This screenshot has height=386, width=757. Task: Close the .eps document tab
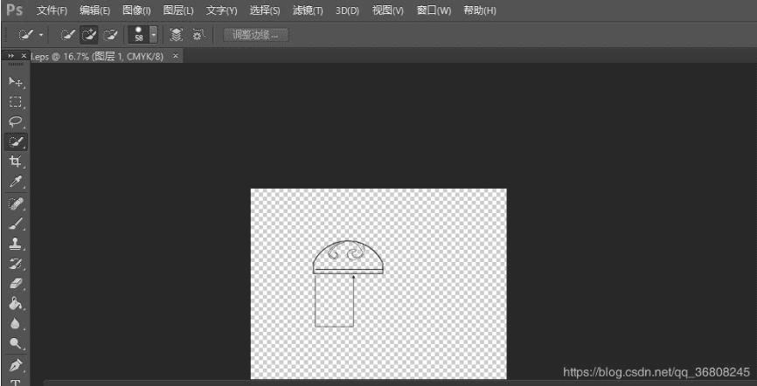176,57
